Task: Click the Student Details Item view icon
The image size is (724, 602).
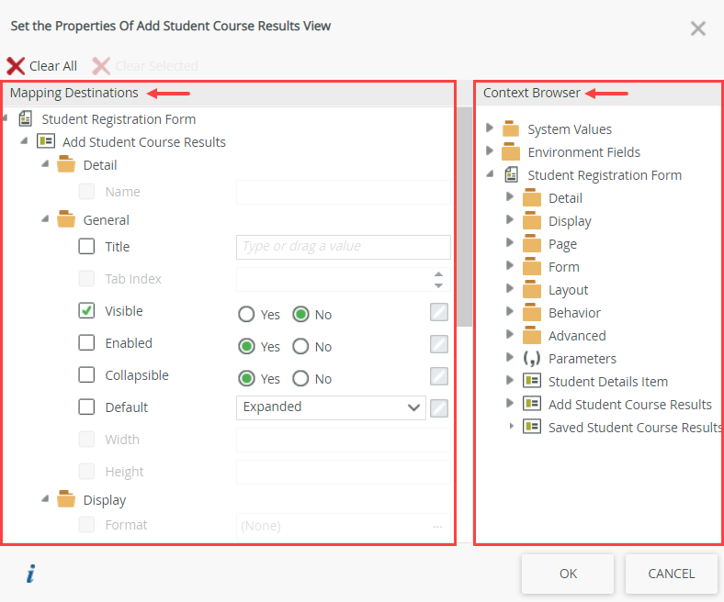Action: 532,382
